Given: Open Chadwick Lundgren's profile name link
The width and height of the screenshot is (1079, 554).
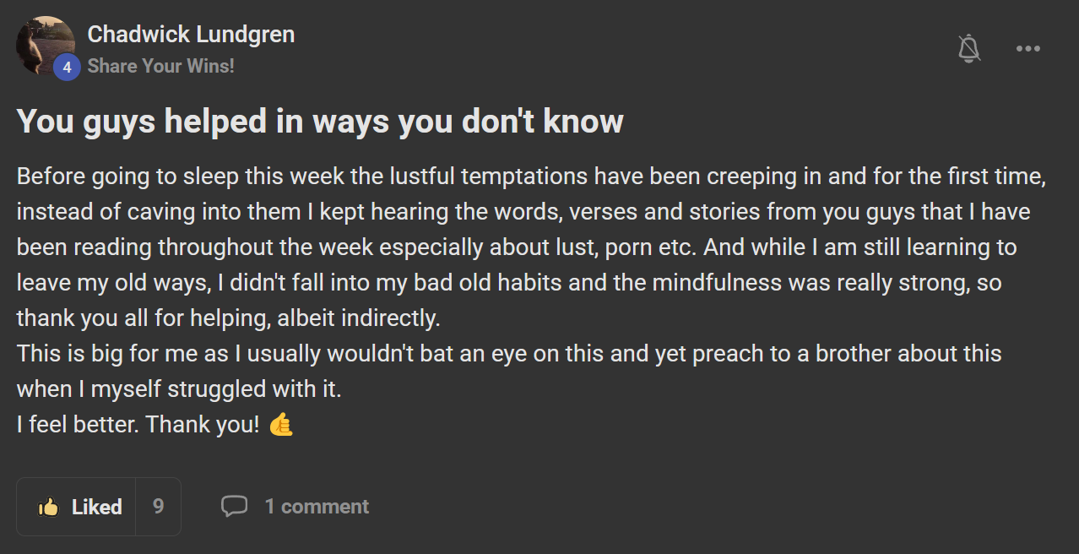Looking at the screenshot, I should (x=191, y=35).
